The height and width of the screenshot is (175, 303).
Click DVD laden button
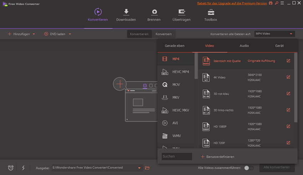click(55, 34)
